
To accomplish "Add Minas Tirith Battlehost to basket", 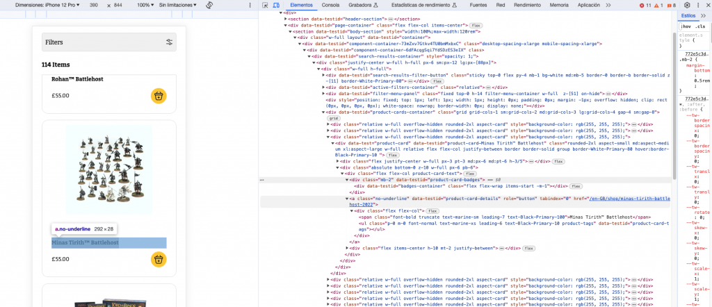I will click(159, 259).
